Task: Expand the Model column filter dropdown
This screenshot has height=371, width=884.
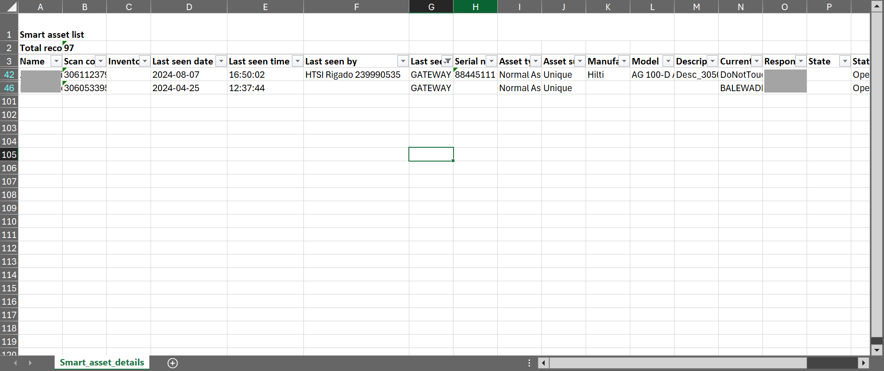Action: click(668, 61)
